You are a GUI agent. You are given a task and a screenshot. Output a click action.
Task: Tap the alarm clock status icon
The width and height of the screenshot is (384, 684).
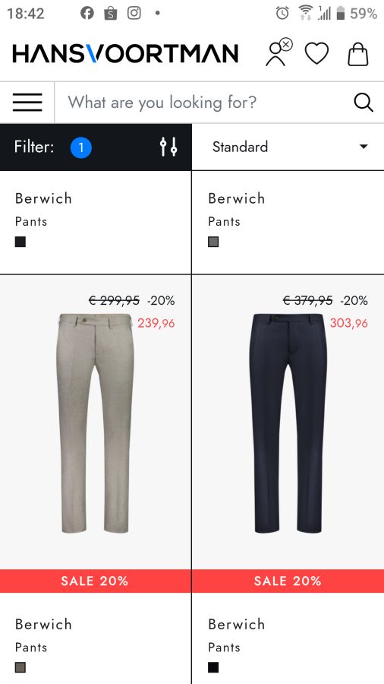point(282,13)
